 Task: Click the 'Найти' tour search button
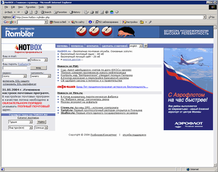tap(41, 122)
